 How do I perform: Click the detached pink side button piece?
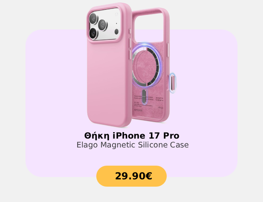[173, 83]
